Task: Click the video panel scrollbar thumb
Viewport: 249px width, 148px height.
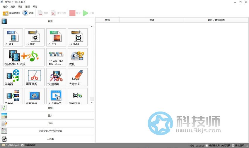Action: coord(92,99)
